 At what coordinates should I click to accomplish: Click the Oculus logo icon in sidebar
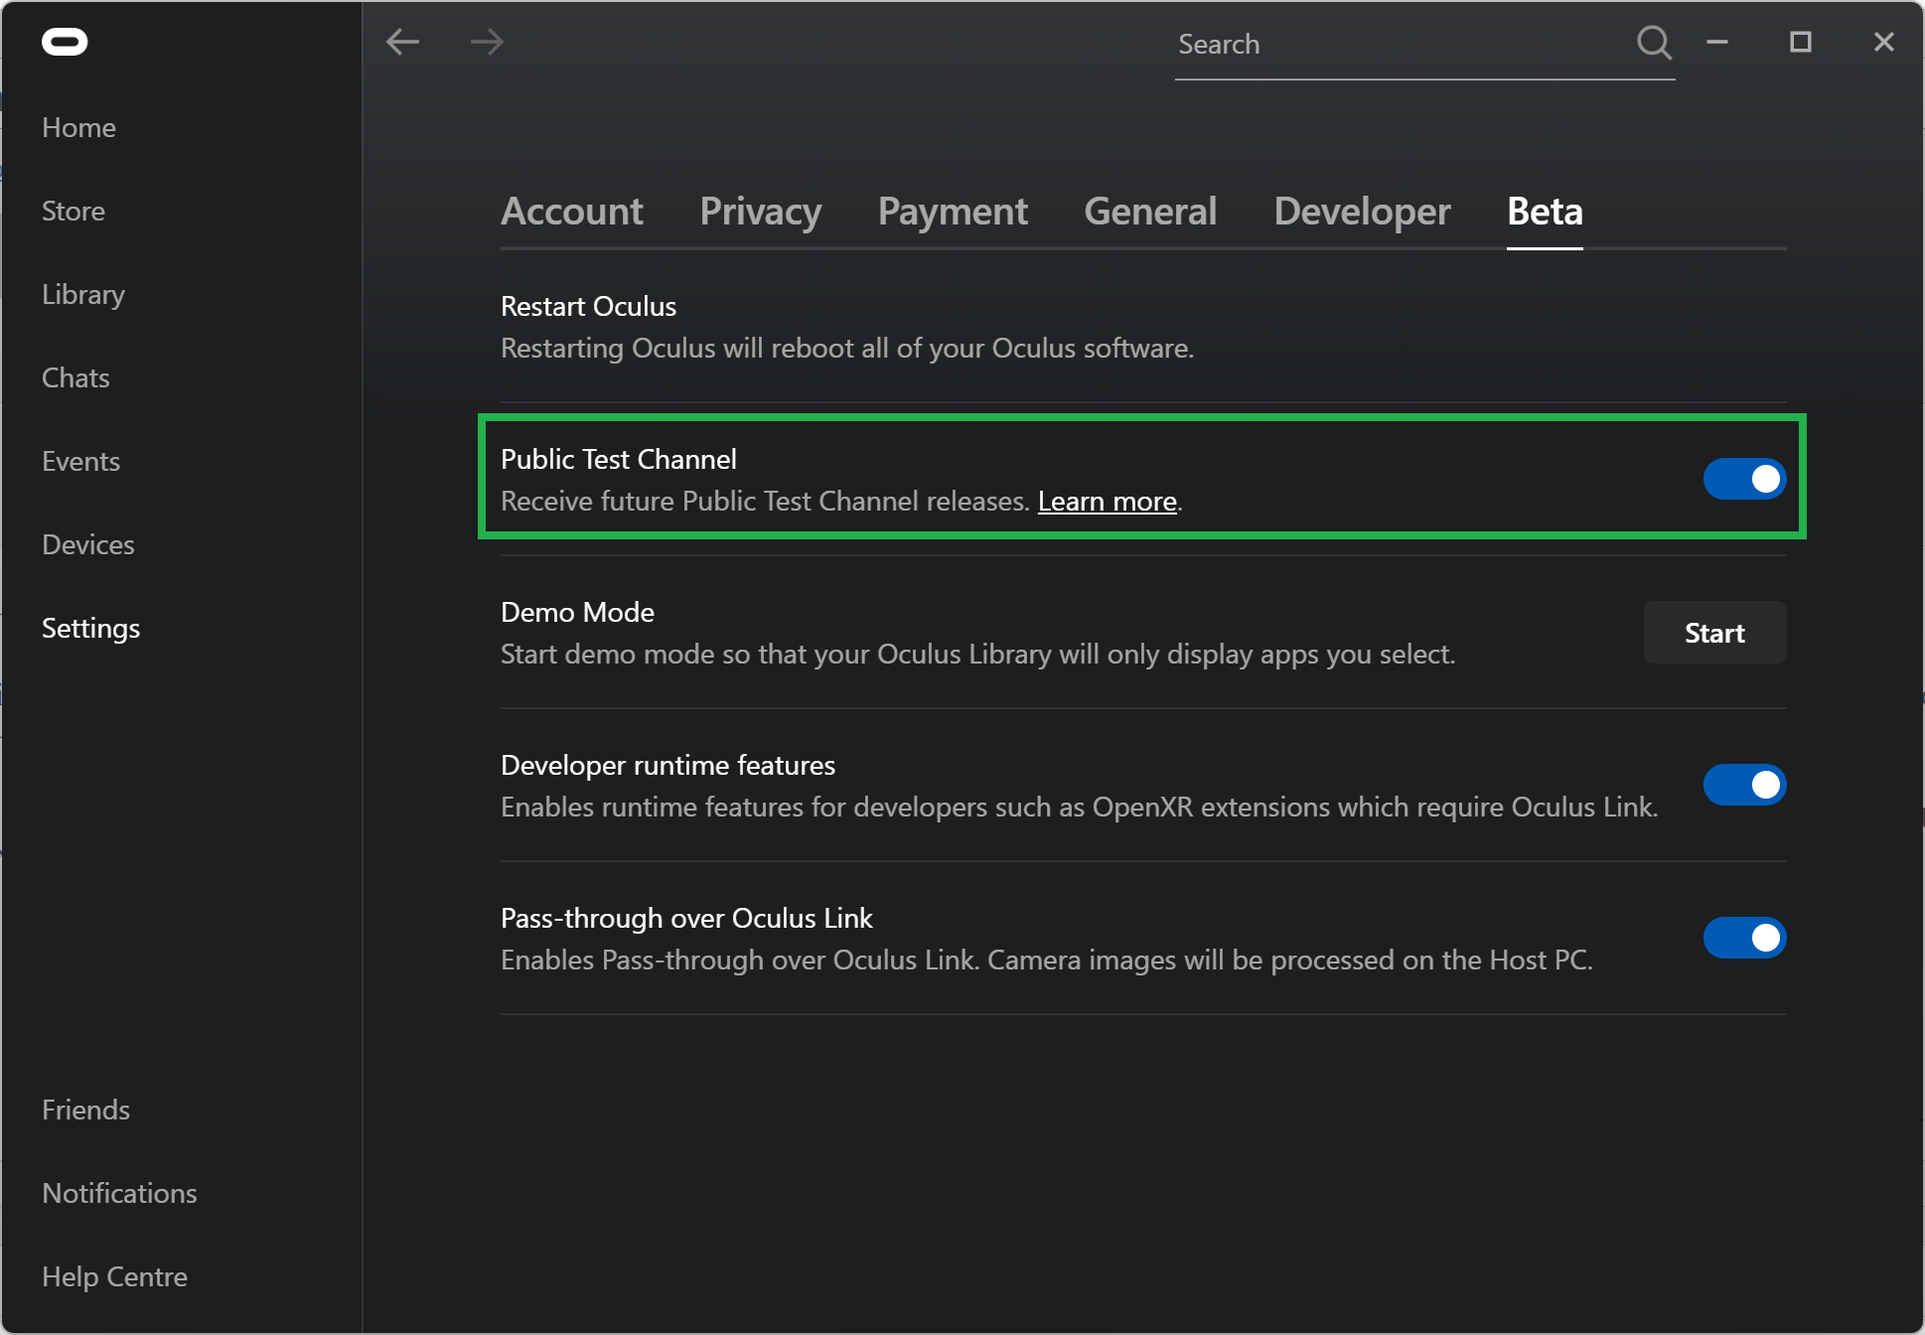click(66, 40)
